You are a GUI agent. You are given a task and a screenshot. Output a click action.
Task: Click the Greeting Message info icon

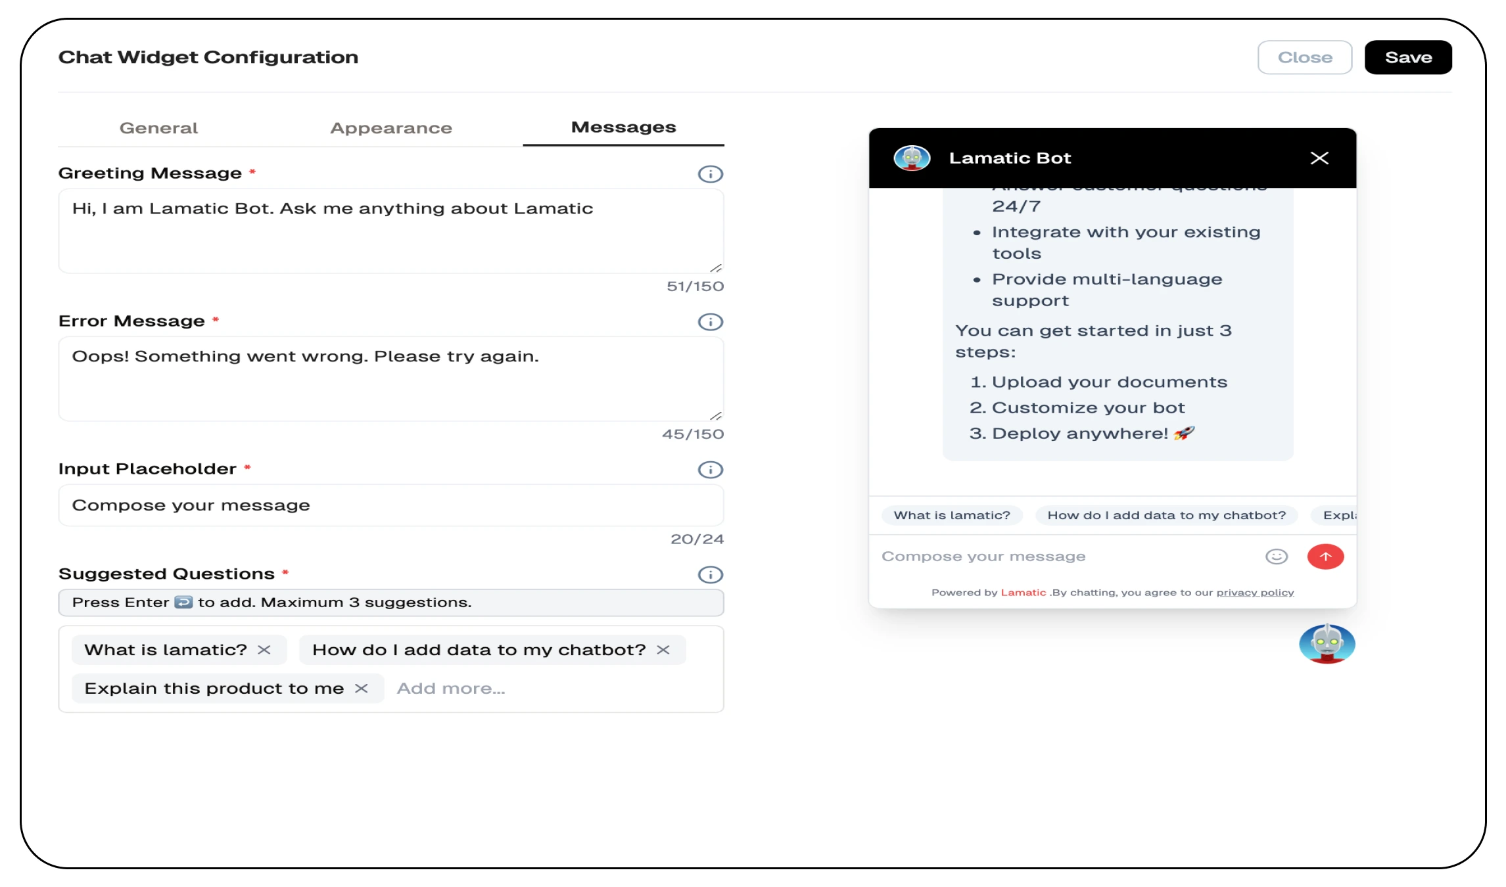[x=710, y=173]
